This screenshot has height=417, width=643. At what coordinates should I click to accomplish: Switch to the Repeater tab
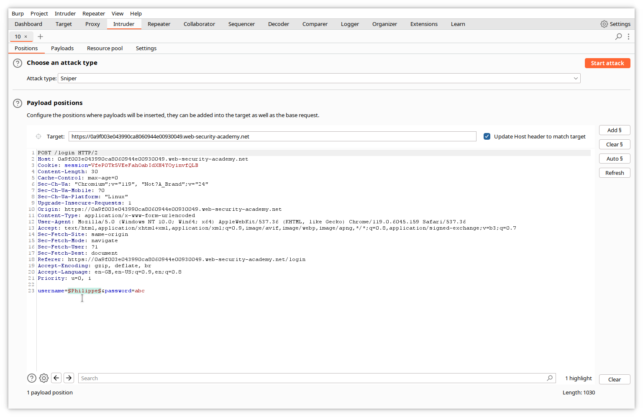pyautogui.click(x=159, y=24)
